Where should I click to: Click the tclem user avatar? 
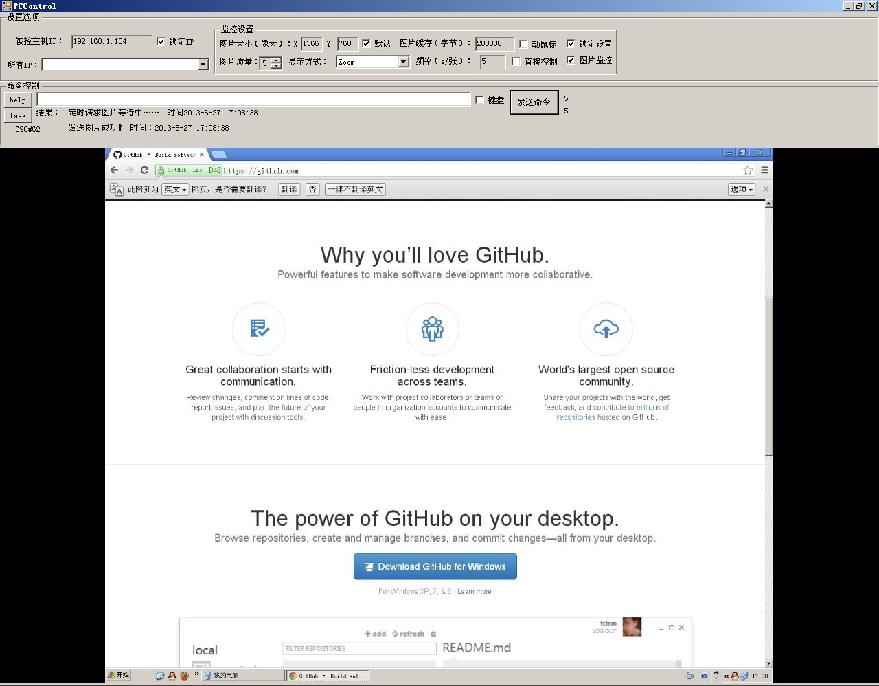click(632, 627)
